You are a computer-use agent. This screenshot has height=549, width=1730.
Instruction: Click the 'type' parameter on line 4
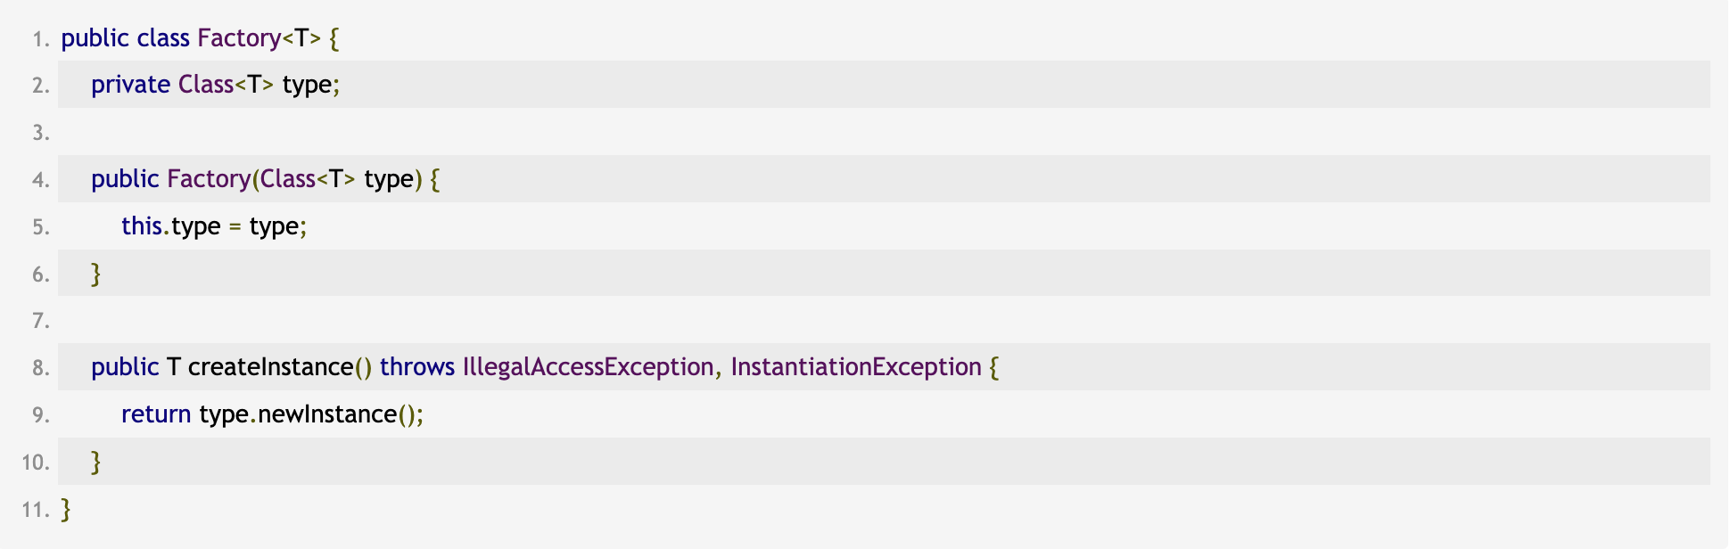pos(389,181)
